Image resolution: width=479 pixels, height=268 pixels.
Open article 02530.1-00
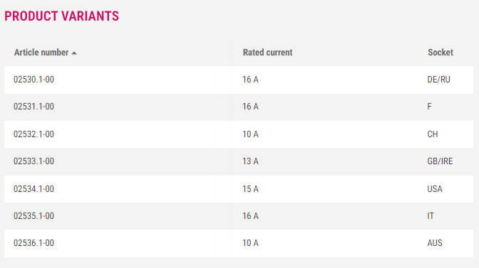[34, 80]
